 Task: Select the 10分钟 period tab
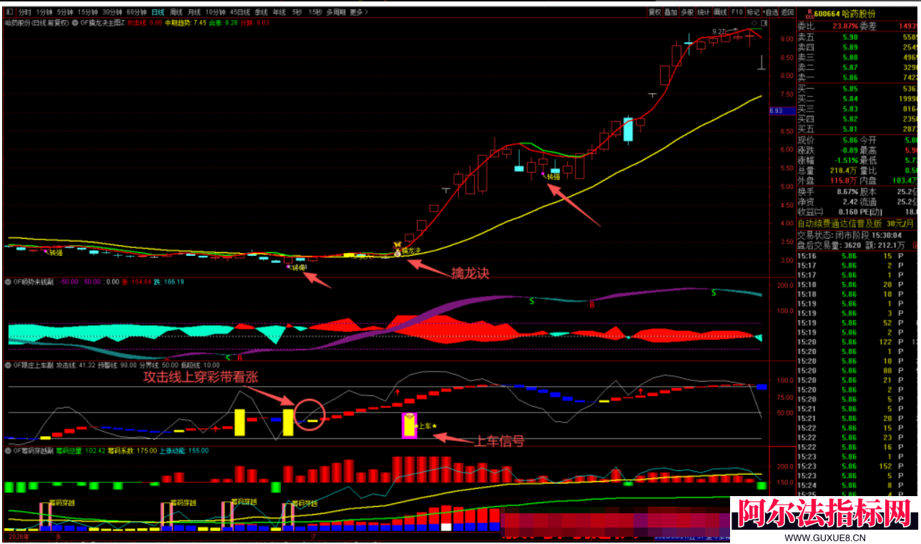(x=216, y=12)
